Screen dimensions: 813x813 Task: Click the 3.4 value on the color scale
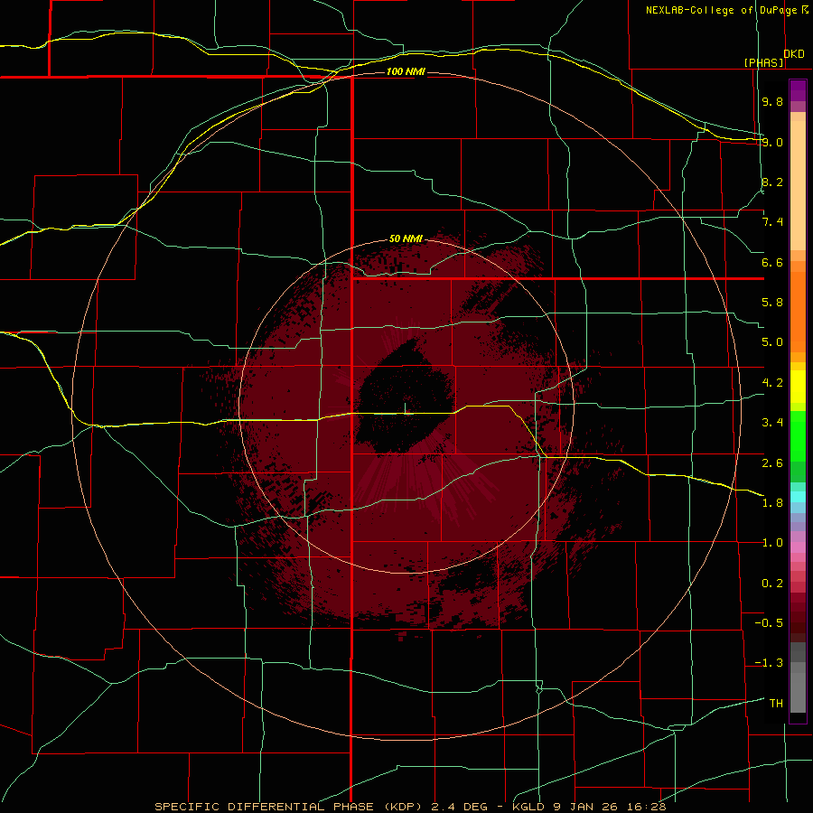(772, 423)
